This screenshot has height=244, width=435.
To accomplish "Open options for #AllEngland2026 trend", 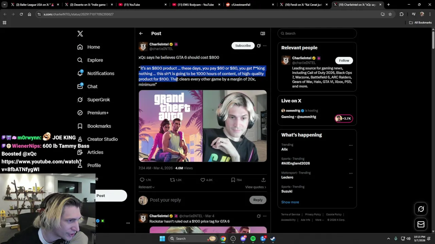I will pyautogui.click(x=351, y=159).
